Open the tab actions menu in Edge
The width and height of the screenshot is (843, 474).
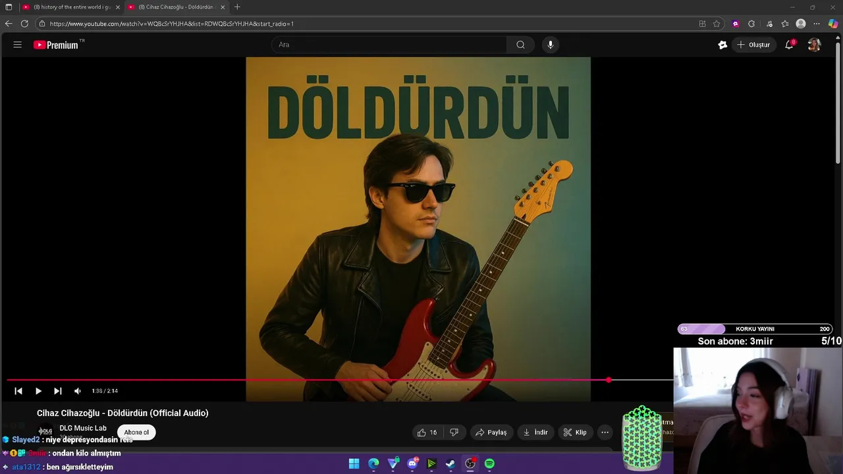(9, 7)
